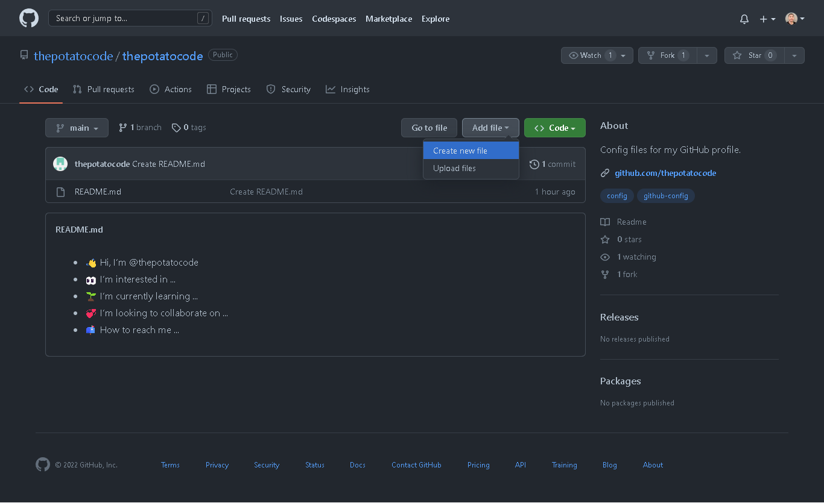This screenshot has height=503, width=824.
Task: Click the Go to file button
Action: point(429,128)
